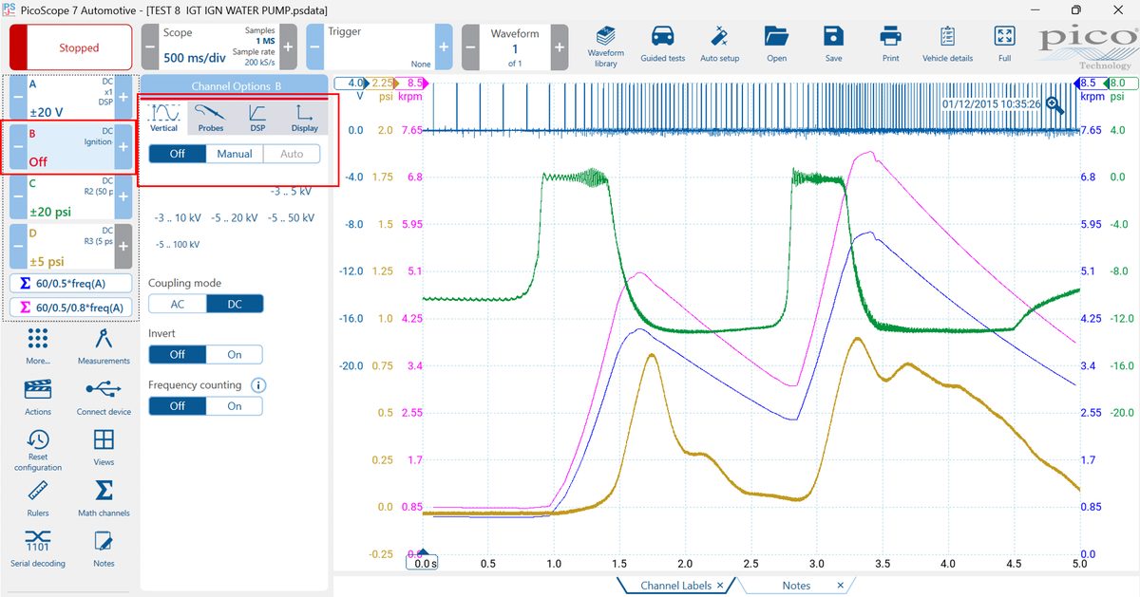Open the Measurements tool
The height and width of the screenshot is (597, 1140).
[104, 346]
